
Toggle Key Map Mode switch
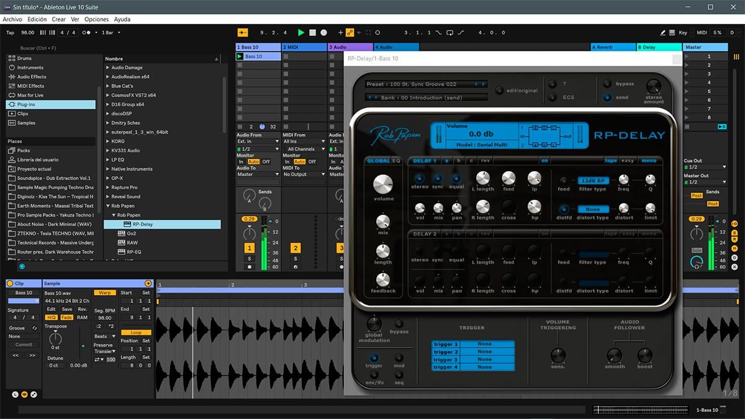(x=683, y=32)
